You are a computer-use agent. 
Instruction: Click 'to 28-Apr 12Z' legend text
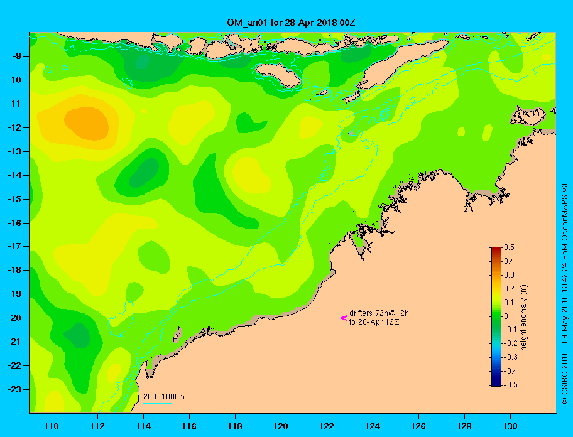coord(374,322)
